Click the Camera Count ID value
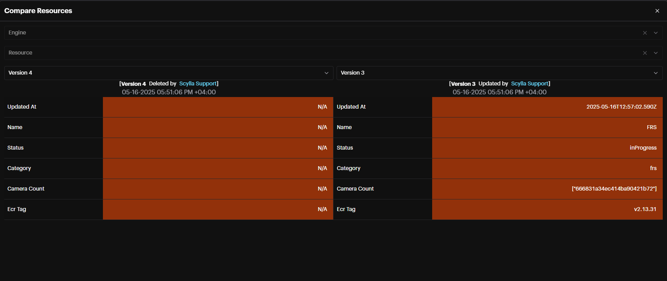Screen dimensions: 667x281 (x=614, y=189)
